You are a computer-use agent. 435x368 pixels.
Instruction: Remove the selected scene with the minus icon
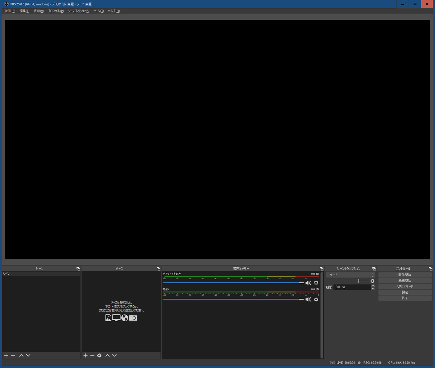(13, 355)
